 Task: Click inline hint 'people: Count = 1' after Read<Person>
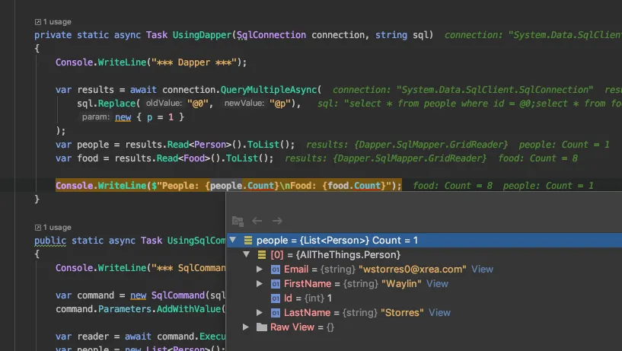tap(564, 145)
